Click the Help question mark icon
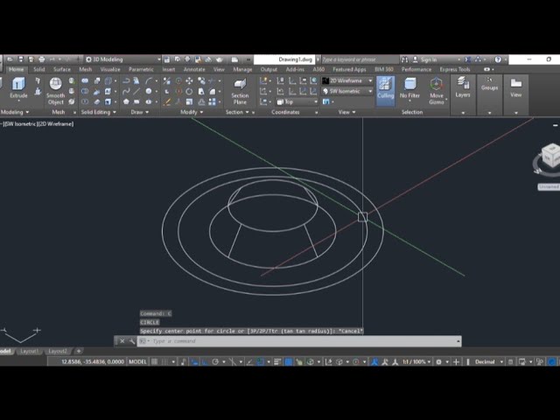This screenshot has width=560, height=420. pos(498,59)
